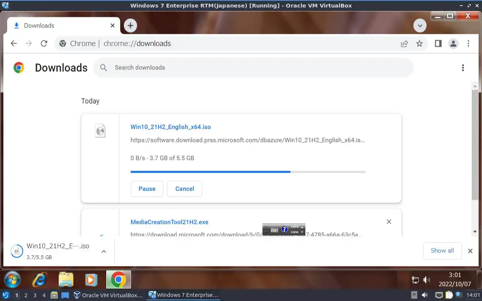
Task: Click the Windows 7 clock showing 3:01
Action: [455, 280]
